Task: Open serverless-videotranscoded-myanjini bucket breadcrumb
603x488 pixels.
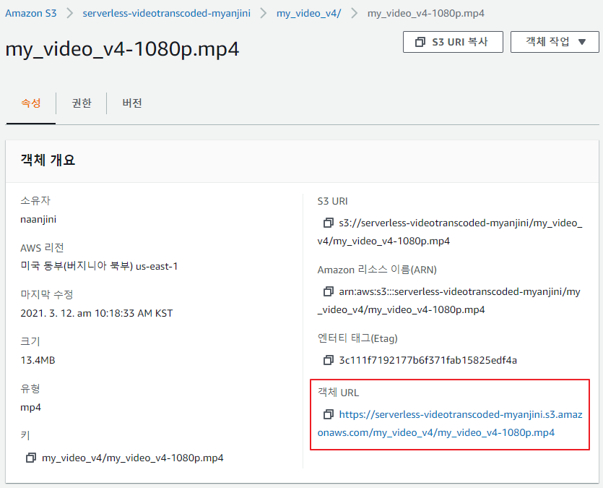Action: pos(167,14)
